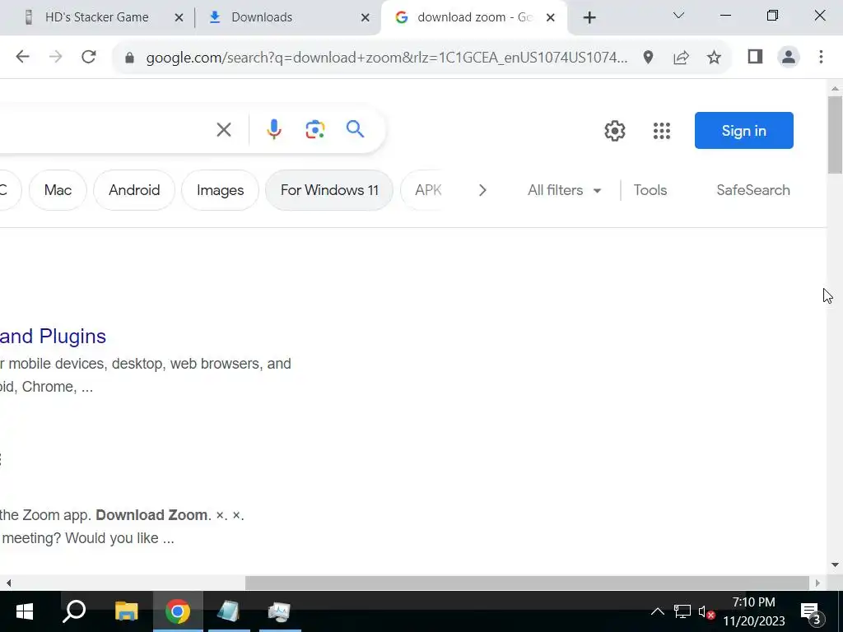The image size is (843, 632).
Task: Expand the All filters dropdown
Action: 564,190
